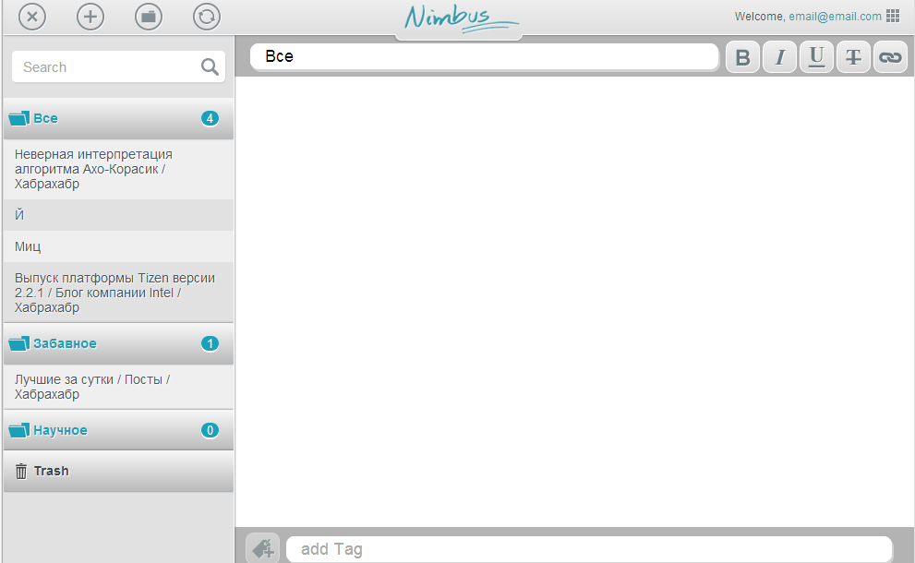
Task: Click the add tag icon button
Action: tap(262, 548)
